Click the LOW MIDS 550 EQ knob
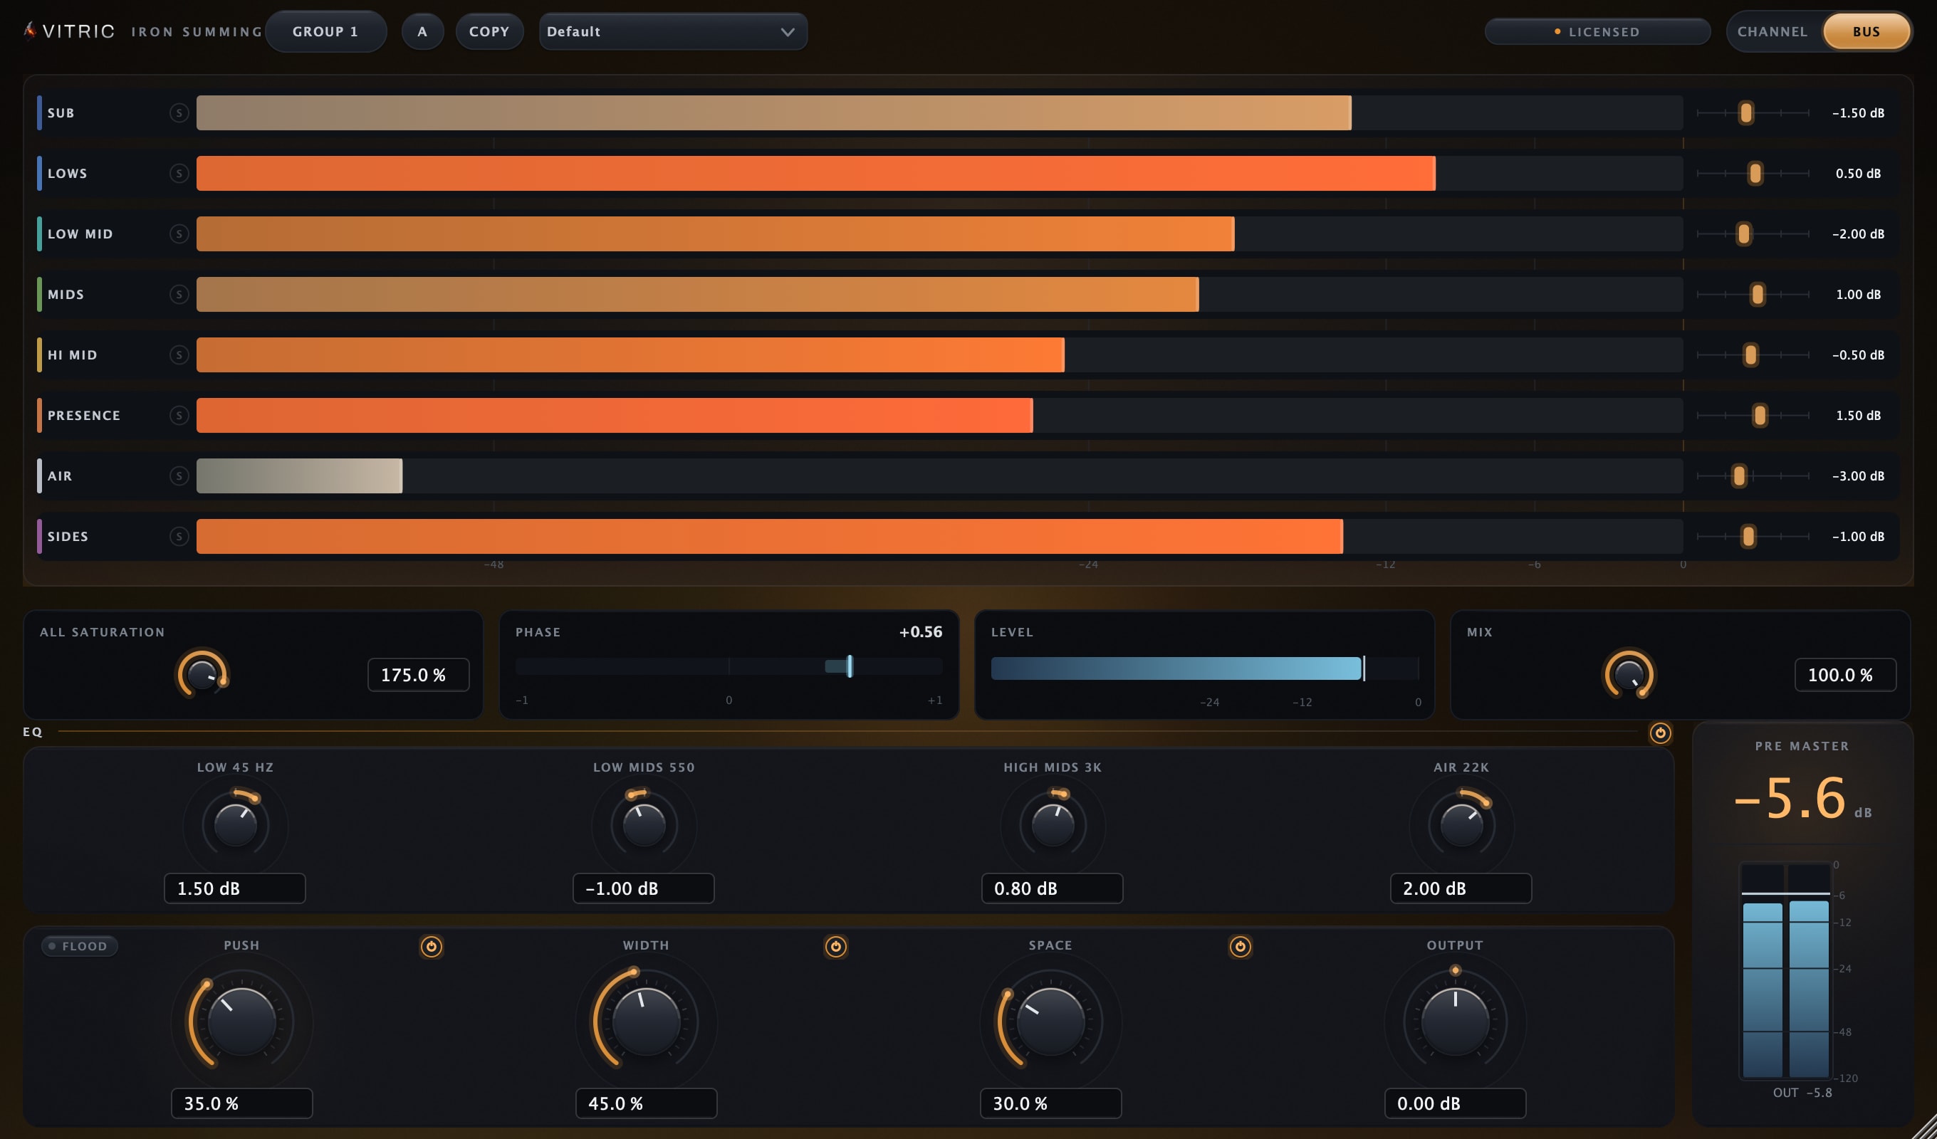 coord(644,824)
